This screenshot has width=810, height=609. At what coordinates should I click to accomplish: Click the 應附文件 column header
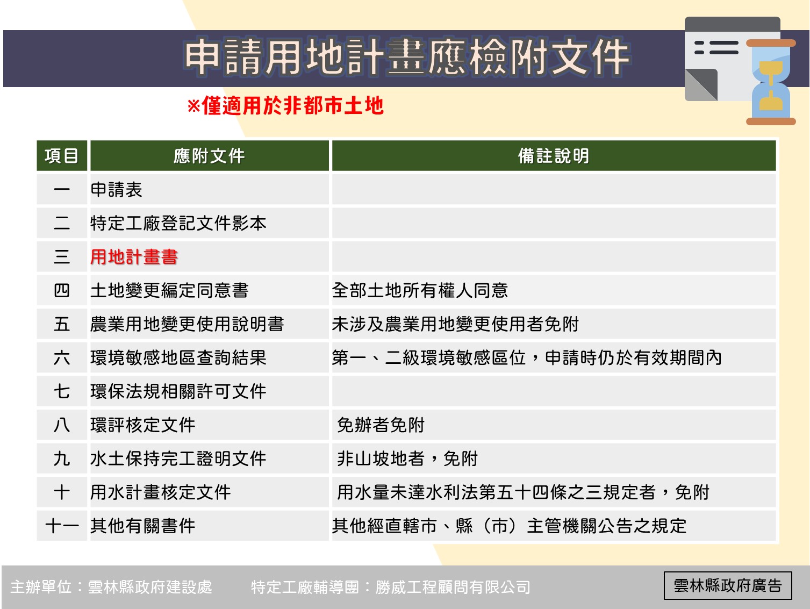point(209,156)
